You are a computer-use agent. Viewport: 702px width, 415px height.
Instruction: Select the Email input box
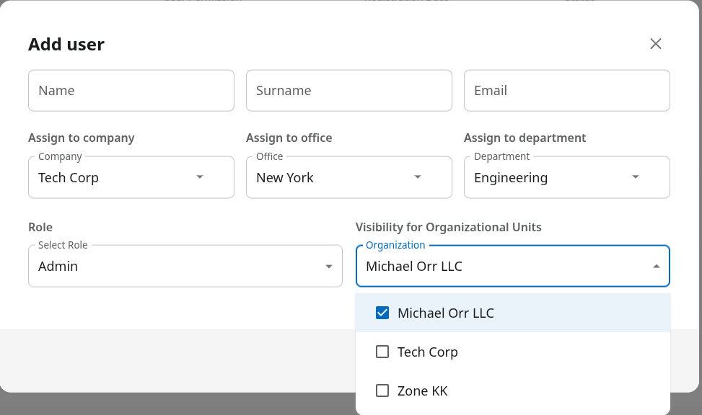(567, 91)
